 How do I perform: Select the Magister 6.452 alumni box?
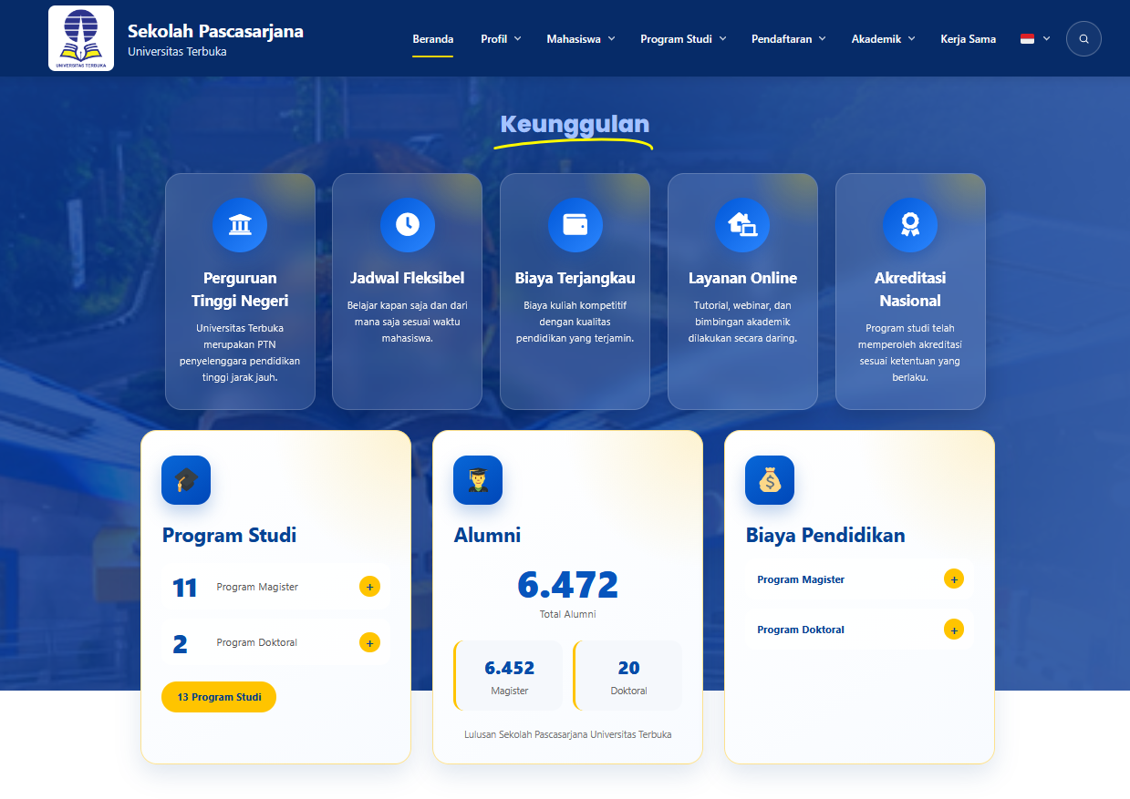click(510, 675)
